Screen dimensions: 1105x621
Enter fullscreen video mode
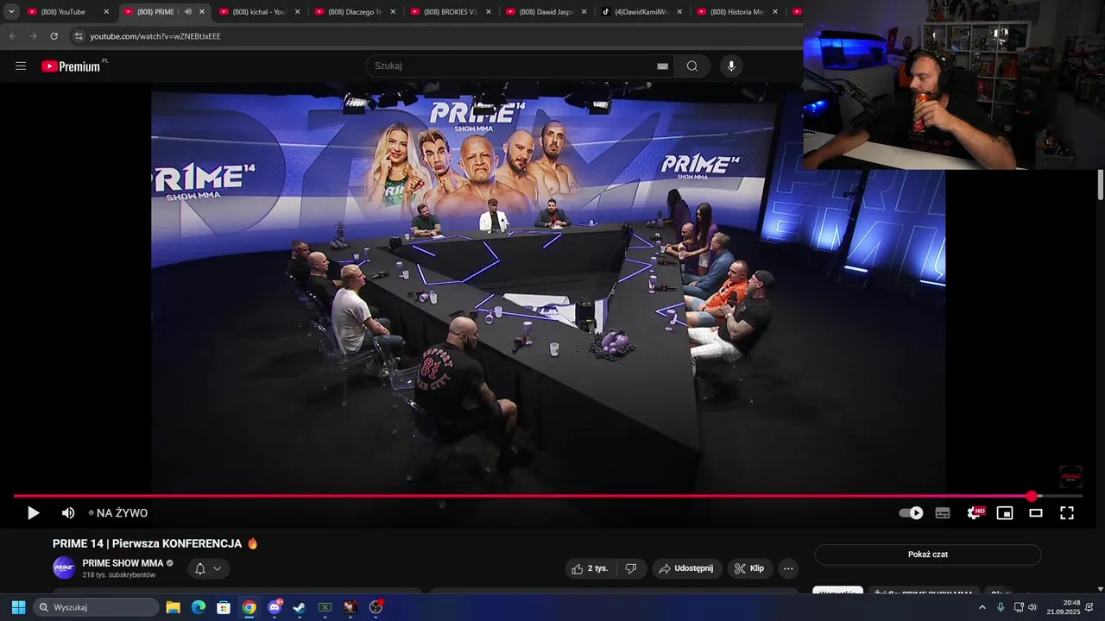(x=1067, y=513)
